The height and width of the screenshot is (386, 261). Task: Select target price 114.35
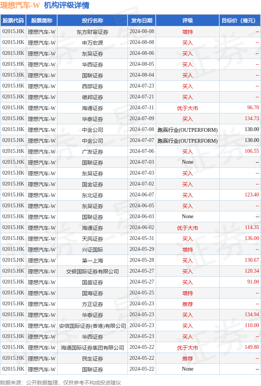tap(252, 227)
